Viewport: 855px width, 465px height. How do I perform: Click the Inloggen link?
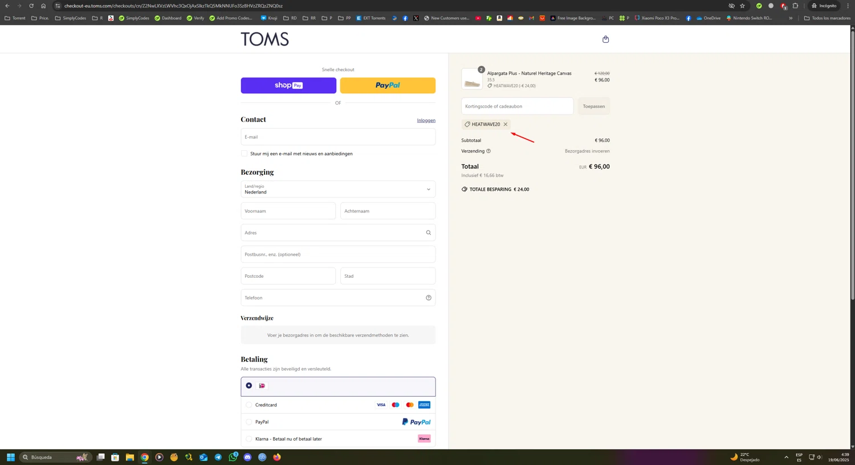426,120
